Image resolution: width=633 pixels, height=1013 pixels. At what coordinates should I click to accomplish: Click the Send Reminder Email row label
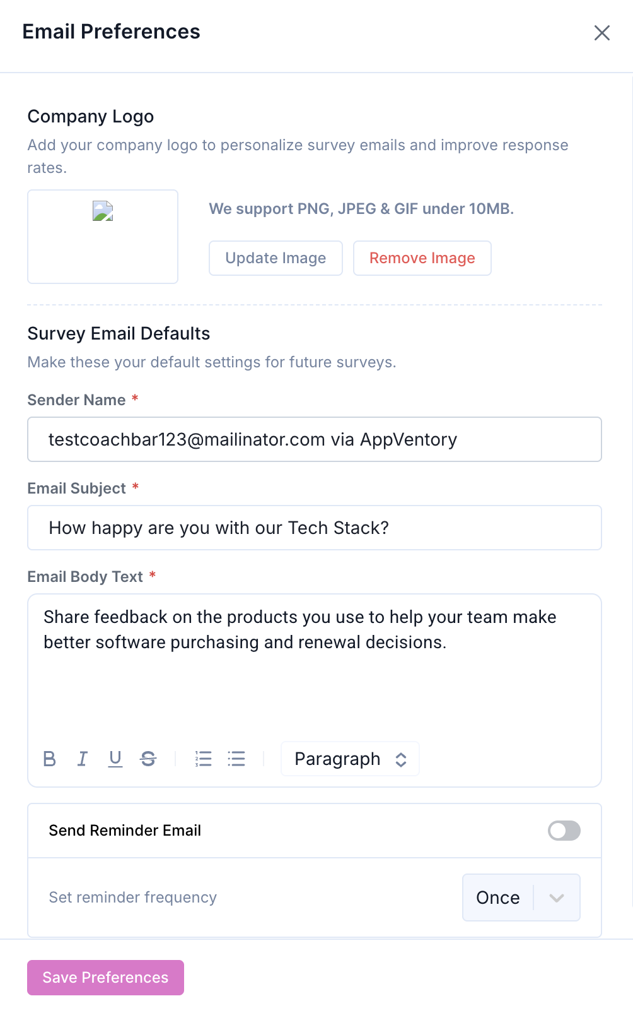click(x=125, y=831)
